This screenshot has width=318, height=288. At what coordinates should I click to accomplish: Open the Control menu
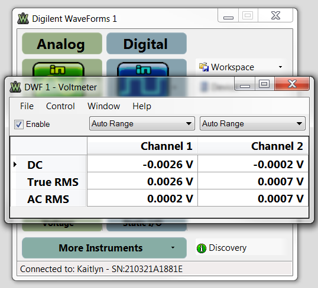(x=60, y=106)
